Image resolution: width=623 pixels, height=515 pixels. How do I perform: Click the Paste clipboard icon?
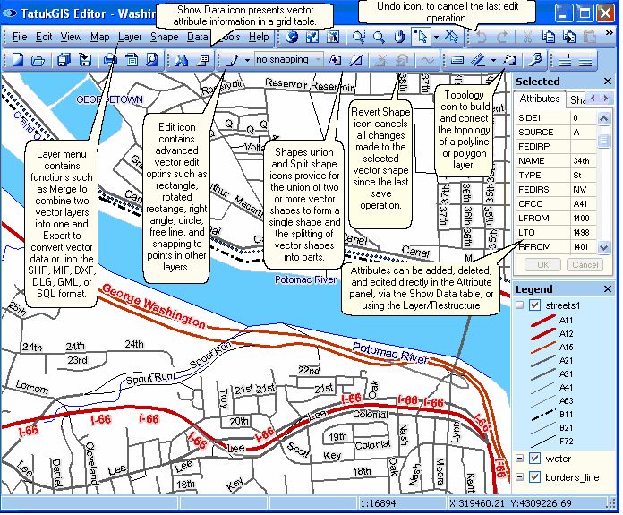pyautogui.click(x=591, y=38)
